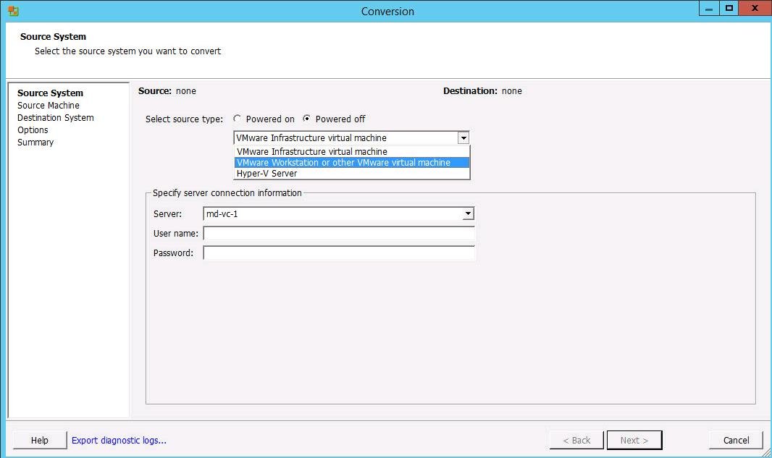772x458 pixels.
Task: Click the Converter app icon in title bar
Action: [x=13, y=11]
